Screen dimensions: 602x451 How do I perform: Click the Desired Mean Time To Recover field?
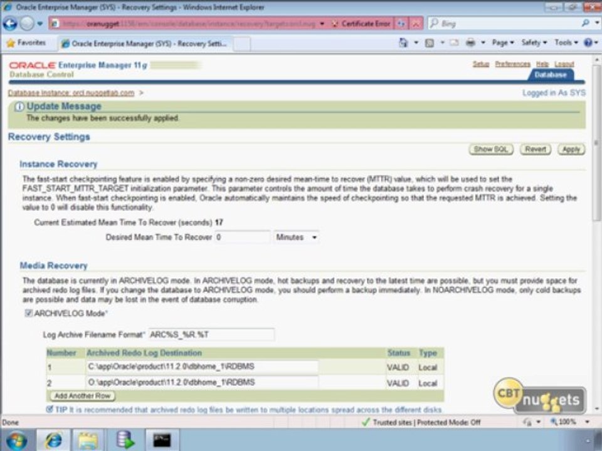tap(242, 237)
